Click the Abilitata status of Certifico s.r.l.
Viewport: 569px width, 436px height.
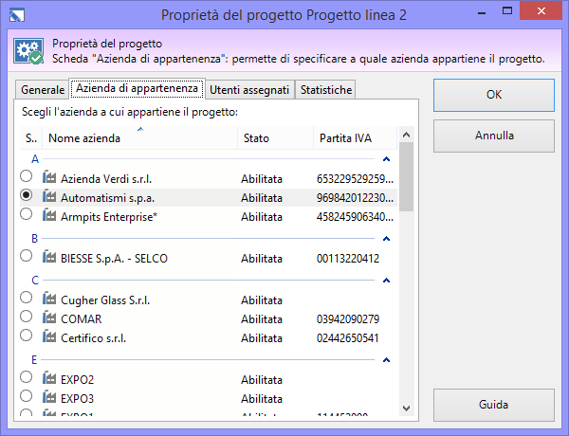[x=262, y=338]
